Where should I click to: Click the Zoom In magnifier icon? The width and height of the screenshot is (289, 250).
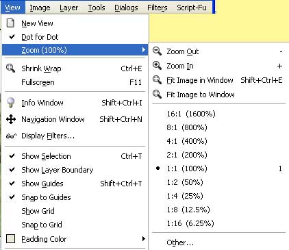click(157, 66)
